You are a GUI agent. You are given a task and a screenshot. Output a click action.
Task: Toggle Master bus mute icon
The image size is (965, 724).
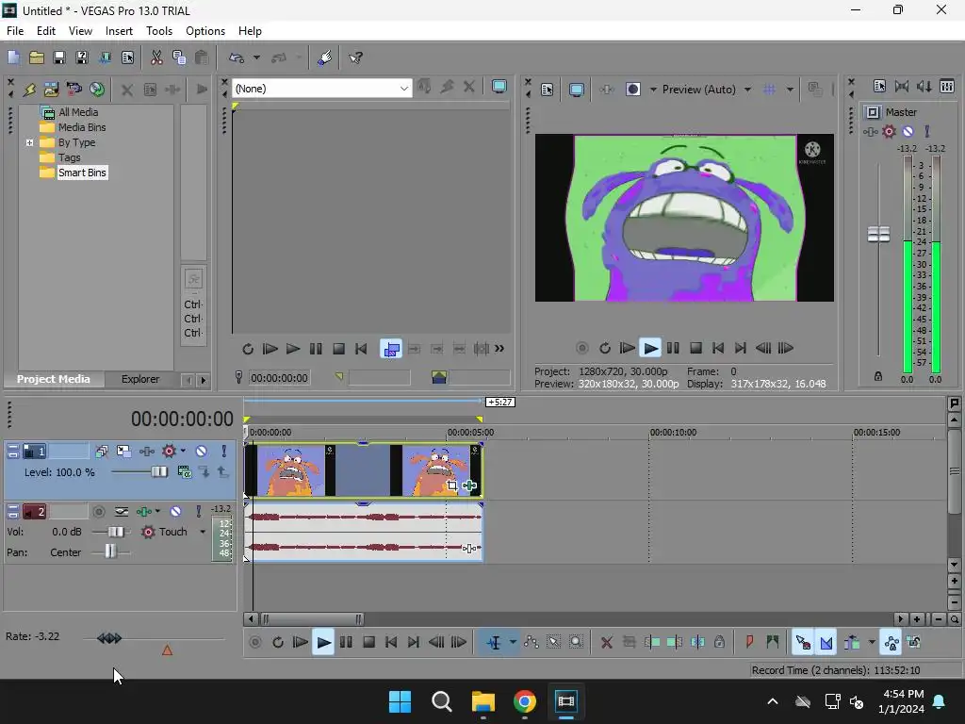click(908, 131)
